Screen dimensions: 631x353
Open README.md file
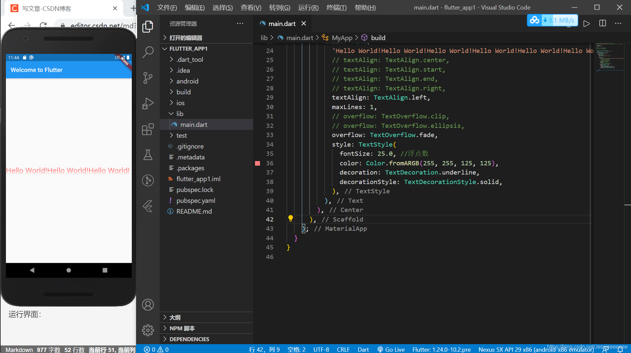click(206, 211)
